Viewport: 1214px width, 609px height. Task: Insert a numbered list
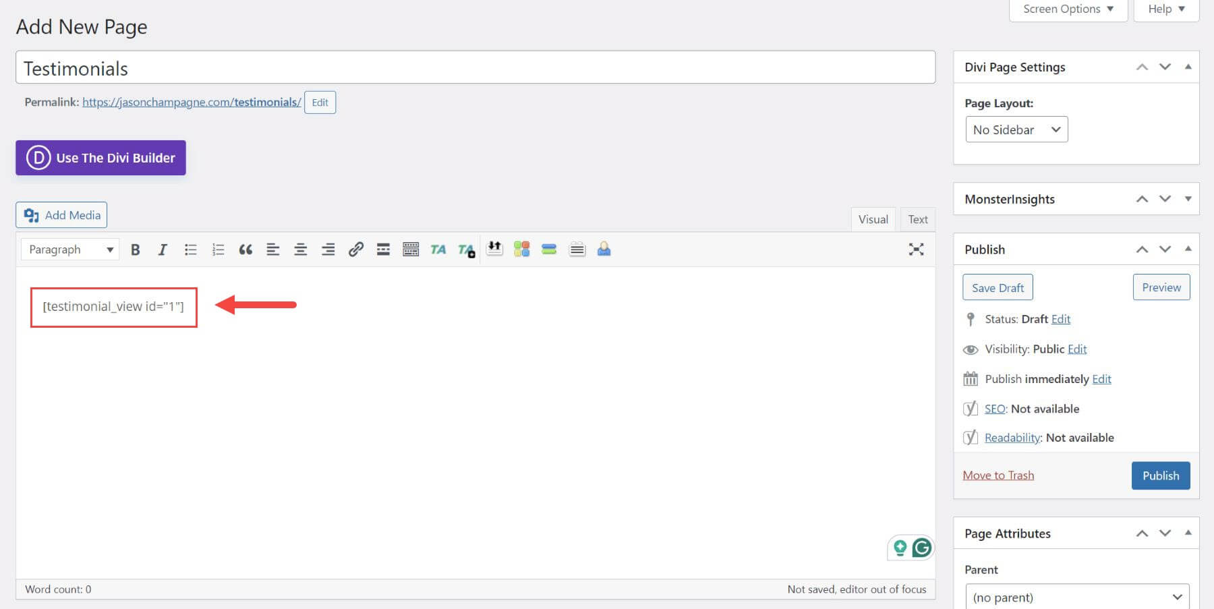pyautogui.click(x=218, y=249)
